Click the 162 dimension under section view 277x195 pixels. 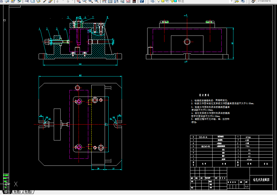point(80,64)
